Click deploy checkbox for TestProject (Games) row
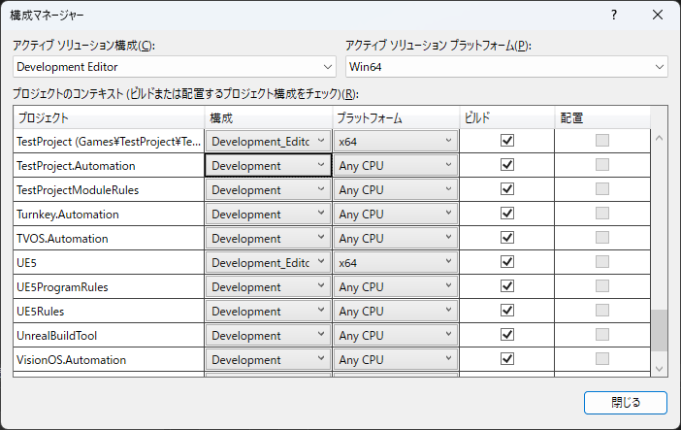This screenshot has width=681, height=430. (602, 141)
